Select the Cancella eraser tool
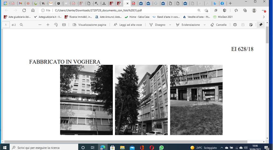The height and width of the screenshot is (150, 273). coord(218,25)
